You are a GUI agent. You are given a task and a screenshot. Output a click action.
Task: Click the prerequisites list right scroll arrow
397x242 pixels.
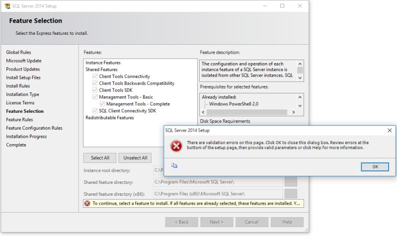tap(294, 112)
